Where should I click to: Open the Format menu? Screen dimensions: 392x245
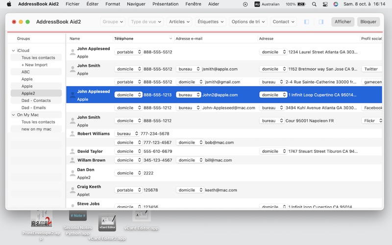click(x=113, y=4)
